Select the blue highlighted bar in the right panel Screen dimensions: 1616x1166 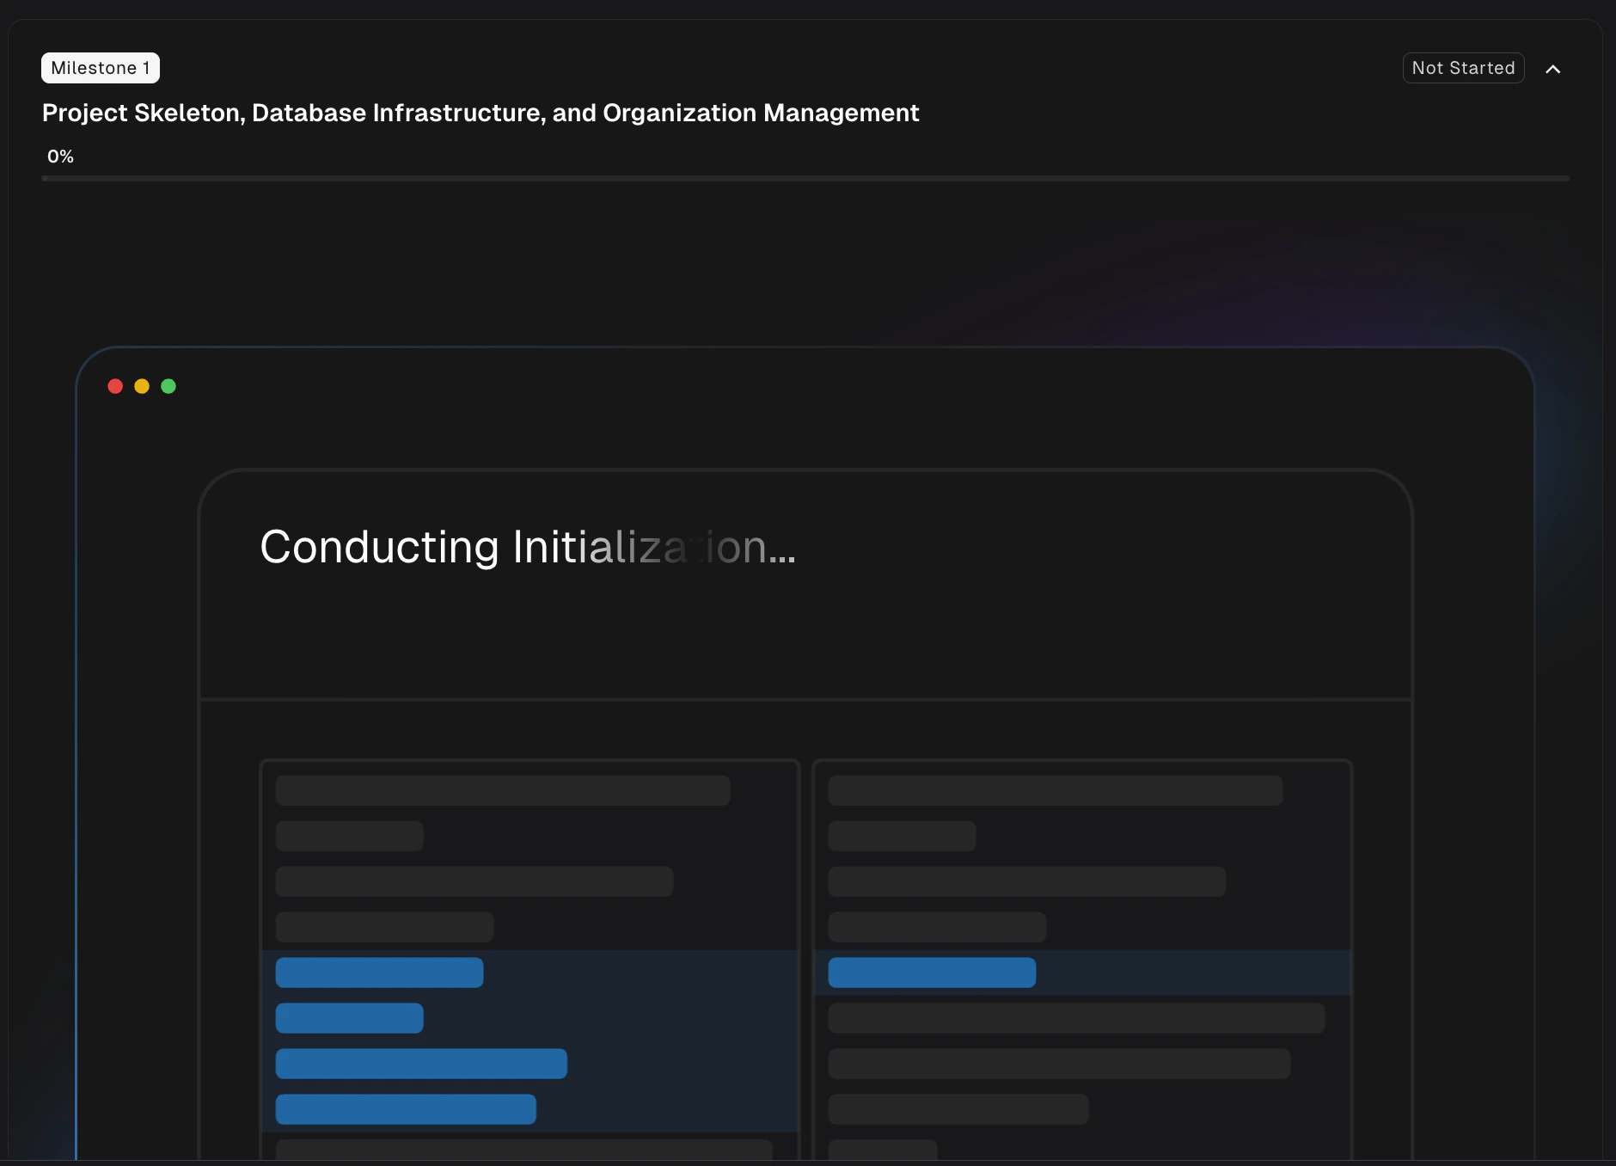click(x=931, y=972)
